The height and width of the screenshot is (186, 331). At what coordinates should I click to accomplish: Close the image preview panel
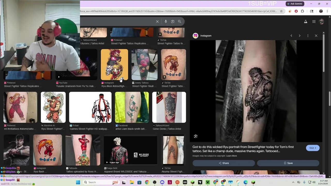(316, 36)
